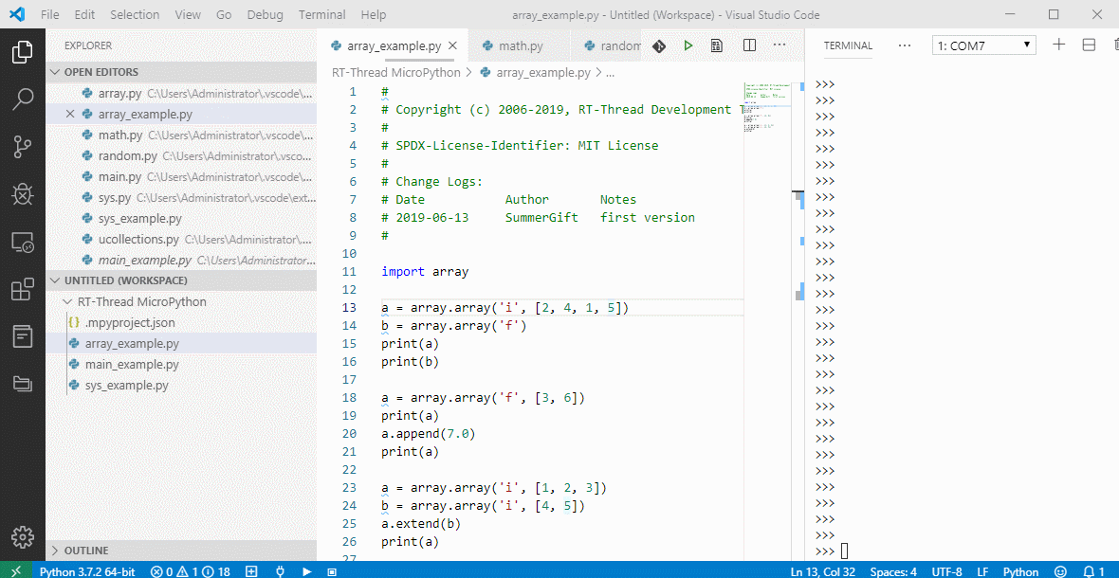Open the Extensions view

click(23, 289)
